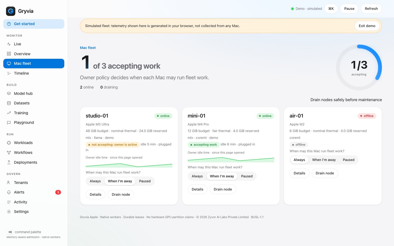Exit demo mode
The height and width of the screenshot is (246, 394).
pyautogui.click(x=367, y=26)
